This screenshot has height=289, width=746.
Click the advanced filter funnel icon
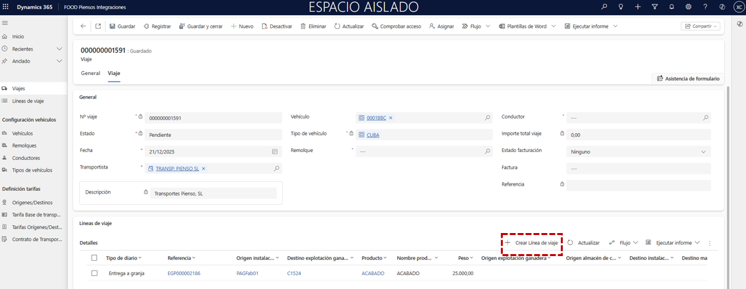pyautogui.click(x=654, y=7)
